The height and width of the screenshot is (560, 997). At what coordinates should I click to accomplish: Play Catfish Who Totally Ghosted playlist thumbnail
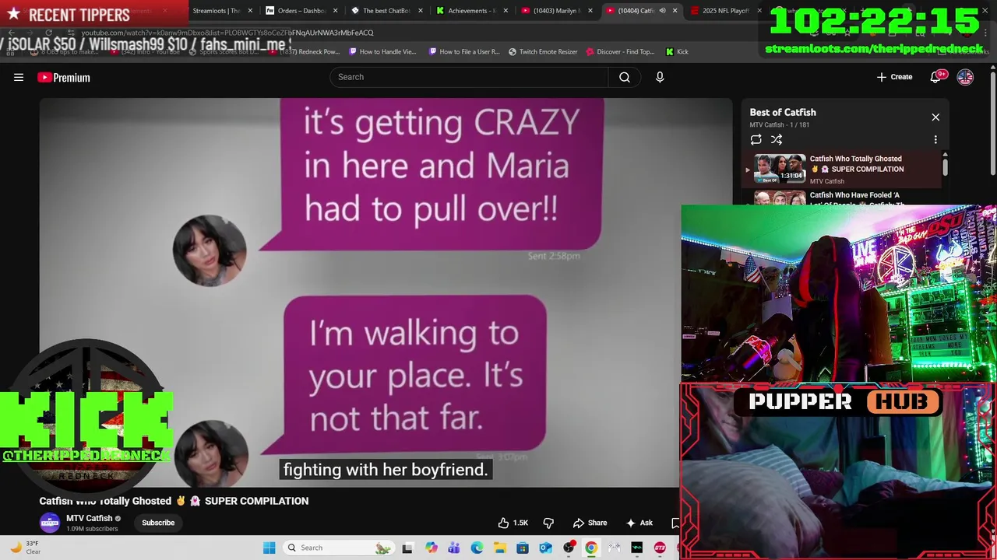(x=780, y=169)
